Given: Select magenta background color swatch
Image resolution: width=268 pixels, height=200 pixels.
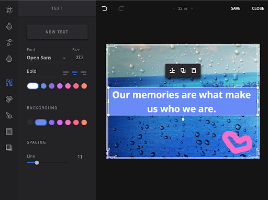Looking at the screenshot, I should tap(60, 123).
